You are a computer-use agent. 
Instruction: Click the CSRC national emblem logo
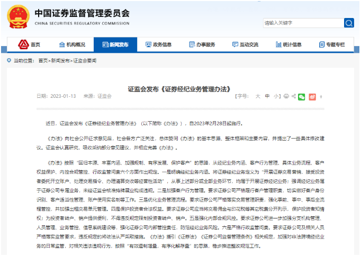pos(18,17)
